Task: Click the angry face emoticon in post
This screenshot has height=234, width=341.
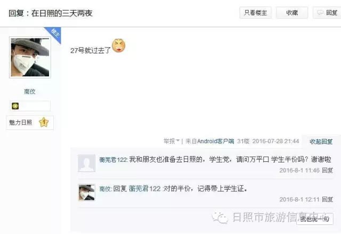Action: [x=118, y=45]
